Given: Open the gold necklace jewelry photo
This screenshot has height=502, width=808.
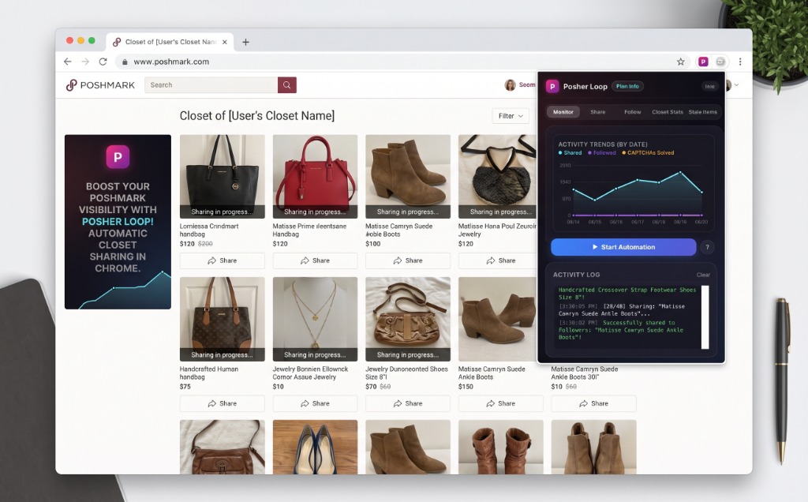Looking at the screenshot, I should click(x=315, y=319).
